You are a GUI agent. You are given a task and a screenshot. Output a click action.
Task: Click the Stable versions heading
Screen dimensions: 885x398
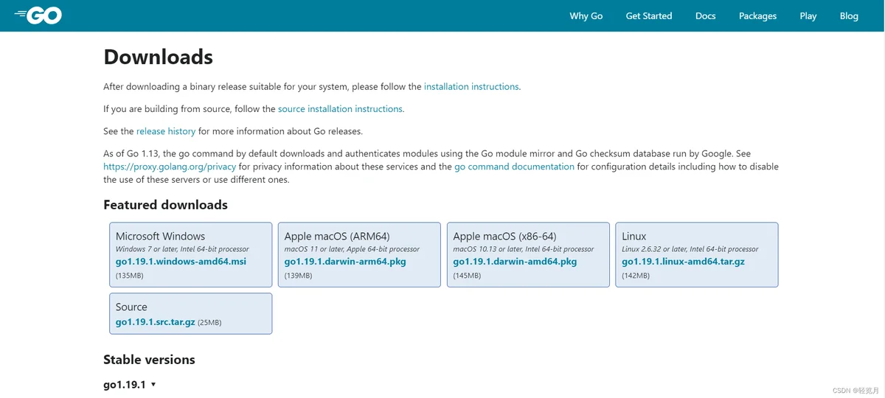(x=149, y=360)
